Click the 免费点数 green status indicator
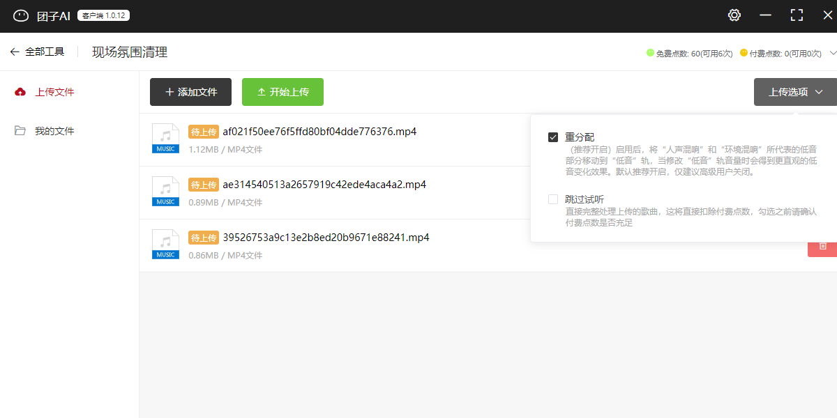The width and height of the screenshot is (837, 418). 650,52
